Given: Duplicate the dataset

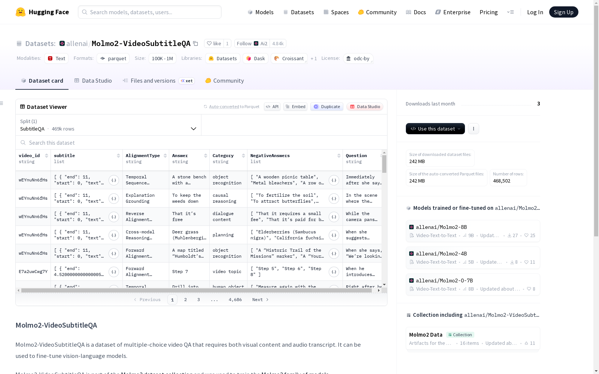Looking at the screenshot, I should (x=327, y=107).
